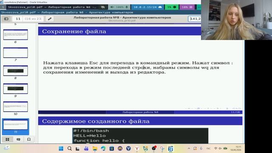The width and height of the screenshot is (272, 153).
Task: Open Task View on the taskbar
Action: click(77, 148)
